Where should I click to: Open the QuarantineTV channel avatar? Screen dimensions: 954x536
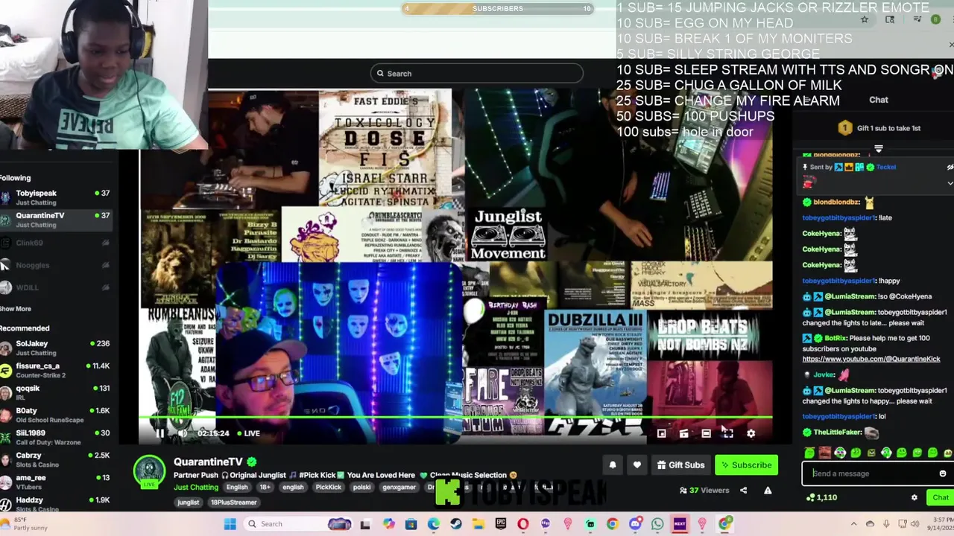(149, 471)
